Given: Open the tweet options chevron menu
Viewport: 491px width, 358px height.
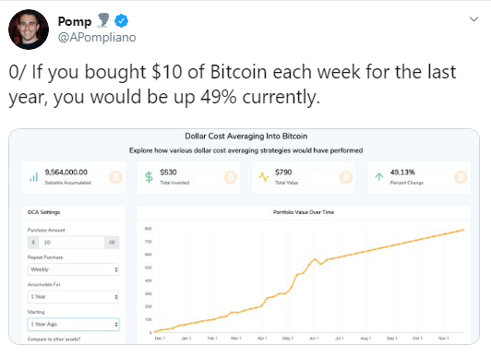Looking at the screenshot, I should coord(473,19).
